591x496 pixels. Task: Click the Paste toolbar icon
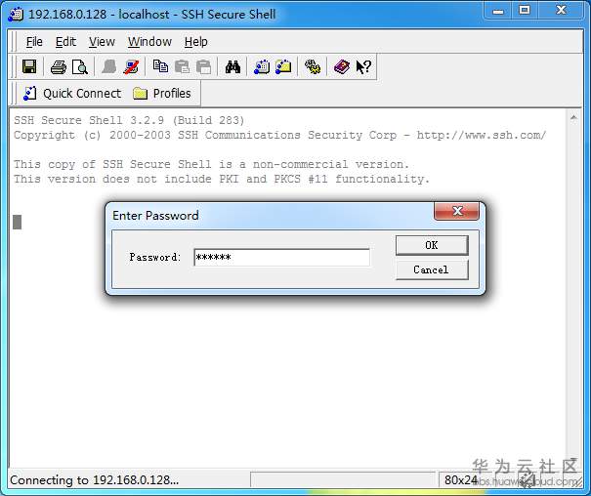click(x=182, y=67)
